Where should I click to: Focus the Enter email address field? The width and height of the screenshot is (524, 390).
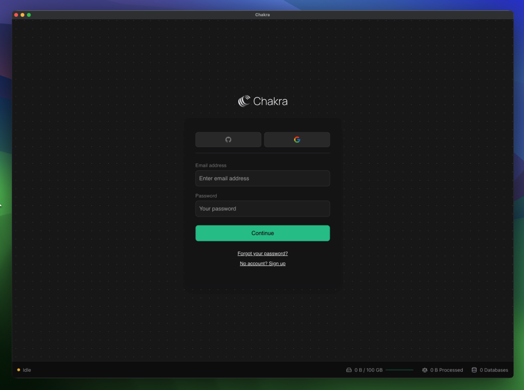click(263, 178)
